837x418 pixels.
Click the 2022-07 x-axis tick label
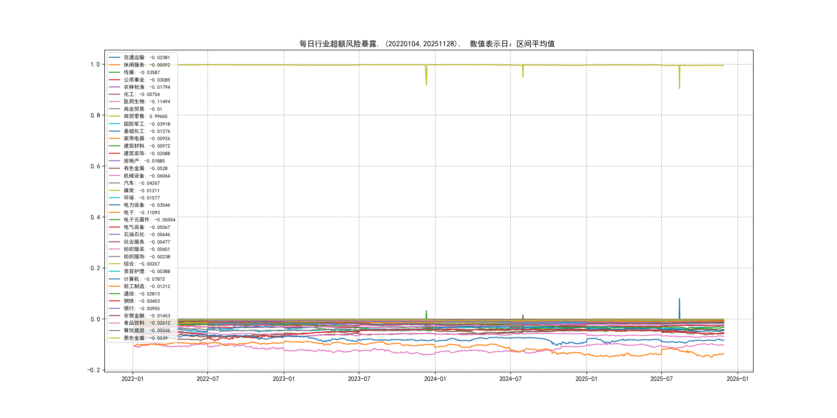pyautogui.click(x=208, y=379)
